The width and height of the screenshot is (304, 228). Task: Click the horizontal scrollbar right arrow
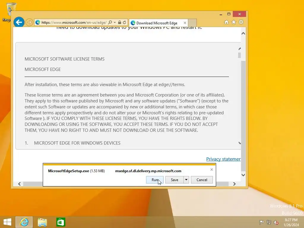[234, 184]
